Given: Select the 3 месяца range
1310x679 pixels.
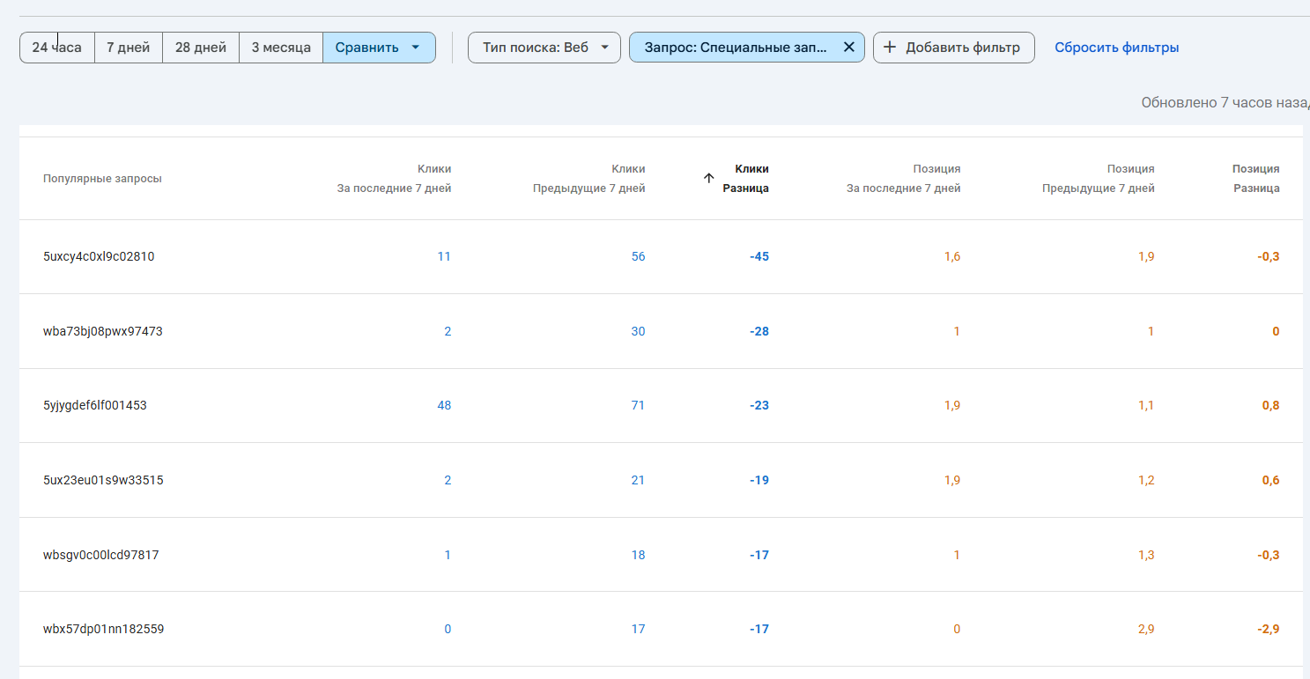Looking at the screenshot, I should 281,48.
